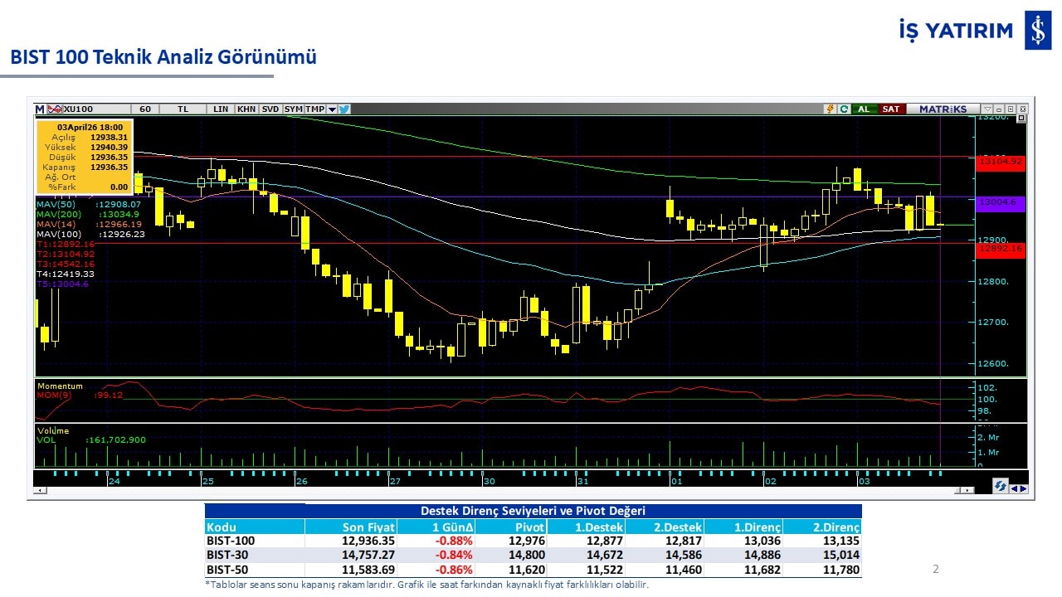Toggle the KHN option in toolbar
Viewport: 1062px width, 597px height.
246,109
